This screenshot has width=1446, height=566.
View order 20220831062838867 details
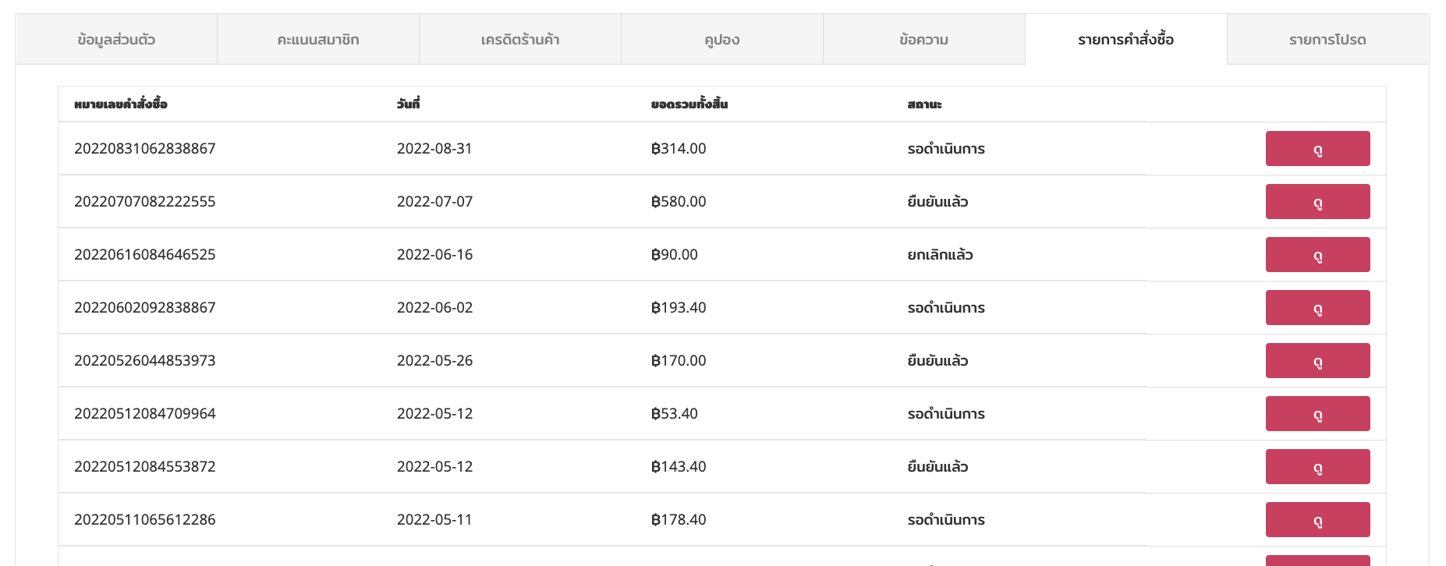1317,148
